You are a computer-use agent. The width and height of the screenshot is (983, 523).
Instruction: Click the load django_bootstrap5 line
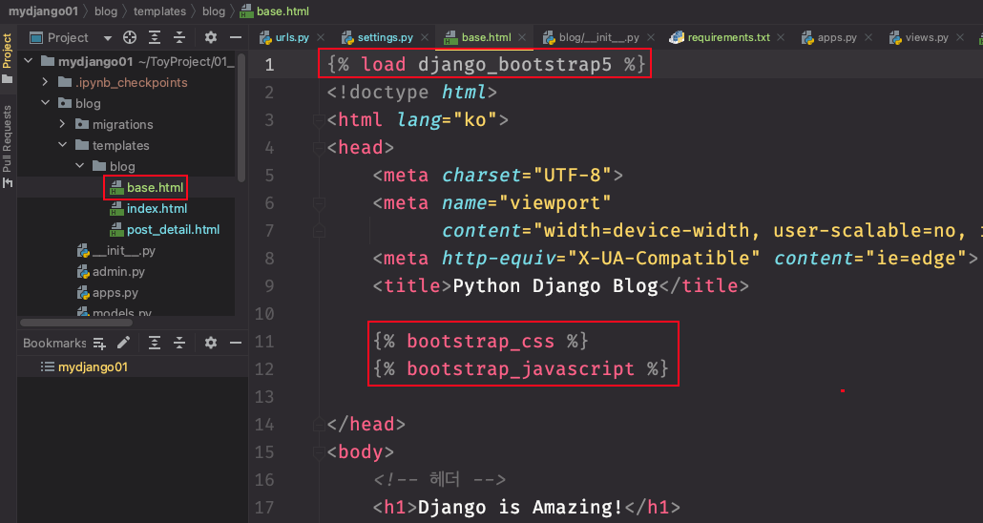coord(486,64)
